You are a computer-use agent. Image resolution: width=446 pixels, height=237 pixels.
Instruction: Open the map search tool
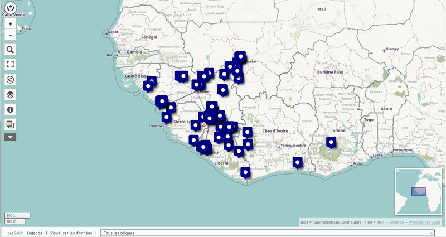pyautogui.click(x=10, y=50)
